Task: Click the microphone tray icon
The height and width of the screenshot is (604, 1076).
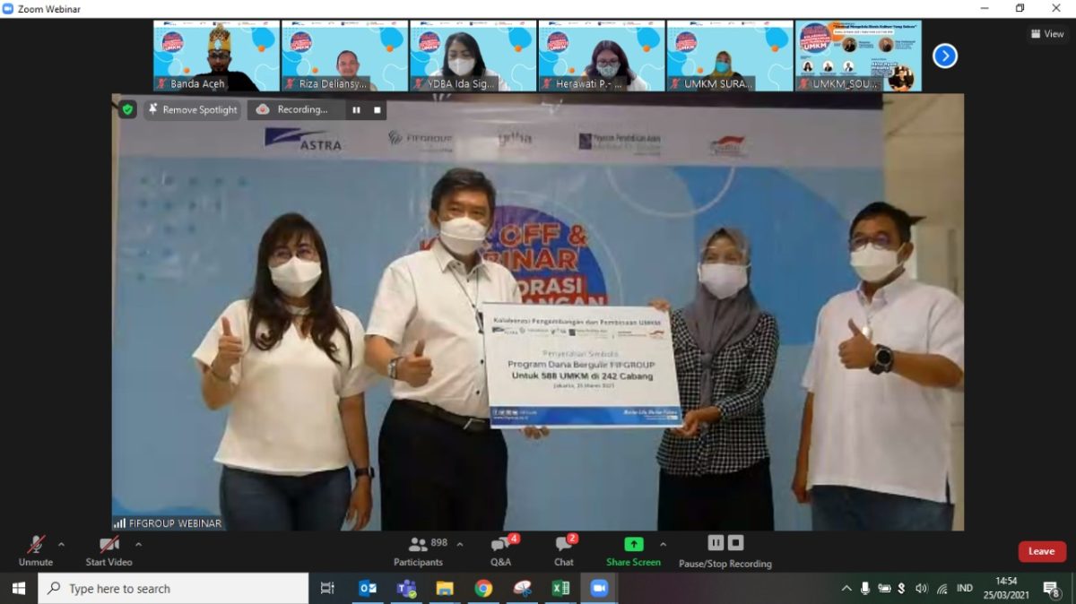Action: click(865, 589)
